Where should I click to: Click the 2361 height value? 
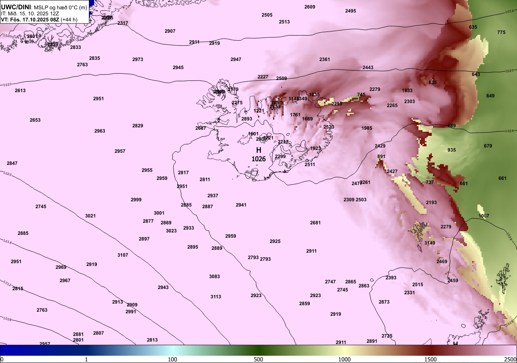325,59
